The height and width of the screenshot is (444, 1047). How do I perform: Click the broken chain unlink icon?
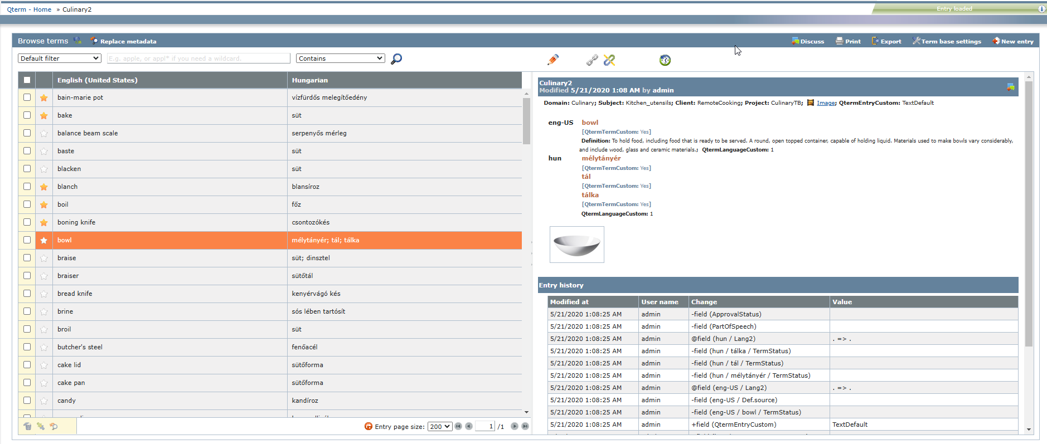pos(609,60)
